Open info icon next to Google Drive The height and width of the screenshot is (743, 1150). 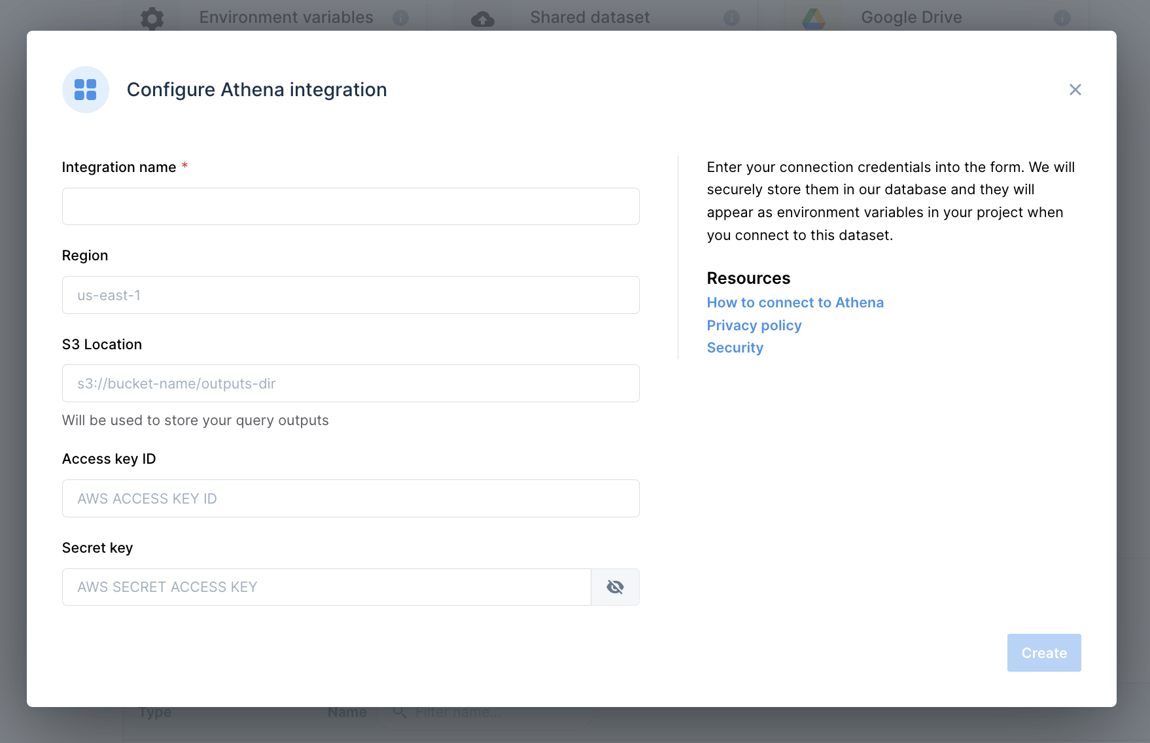1062,18
